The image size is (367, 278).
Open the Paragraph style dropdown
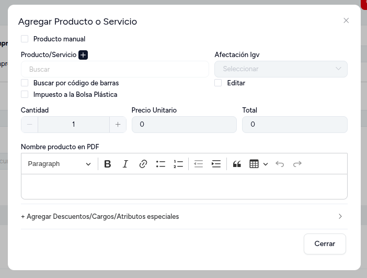[x=59, y=164]
